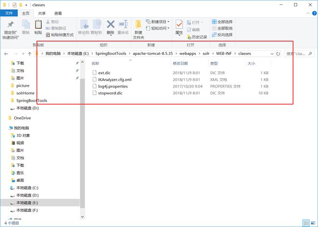Choose Paste shortcut command
The width and height of the screenshot is (318, 227).
(60, 35)
